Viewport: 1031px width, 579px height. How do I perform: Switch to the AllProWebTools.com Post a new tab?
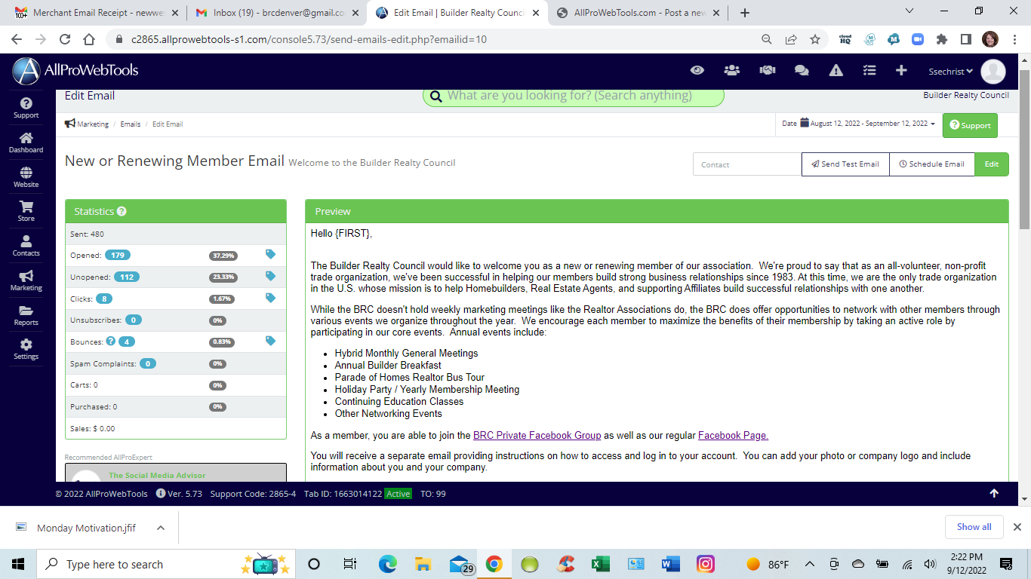[x=639, y=13]
